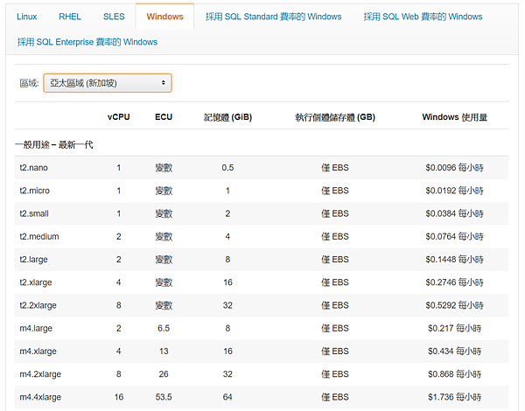Select the m4.2xlarge instance name
Viewport: 525px width, 411px height.
[x=40, y=374]
